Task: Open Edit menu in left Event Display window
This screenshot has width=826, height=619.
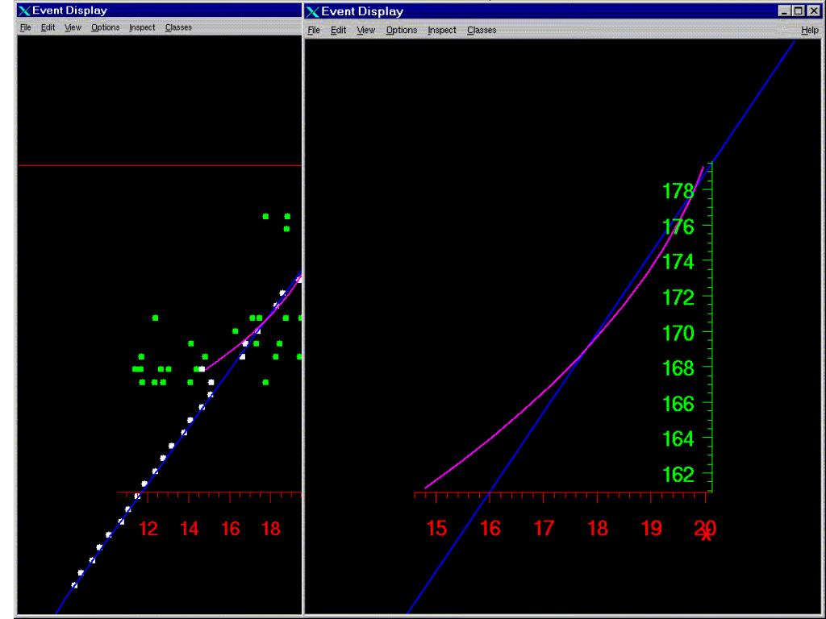Action: [46, 27]
